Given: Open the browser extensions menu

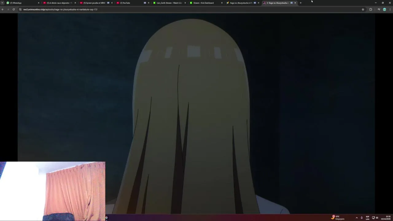Looking at the screenshot, I should (x=371, y=10).
